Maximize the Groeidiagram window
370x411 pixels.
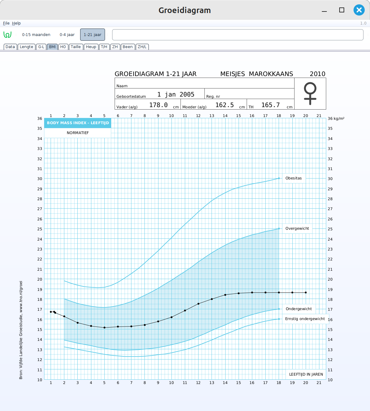(x=342, y=10)
